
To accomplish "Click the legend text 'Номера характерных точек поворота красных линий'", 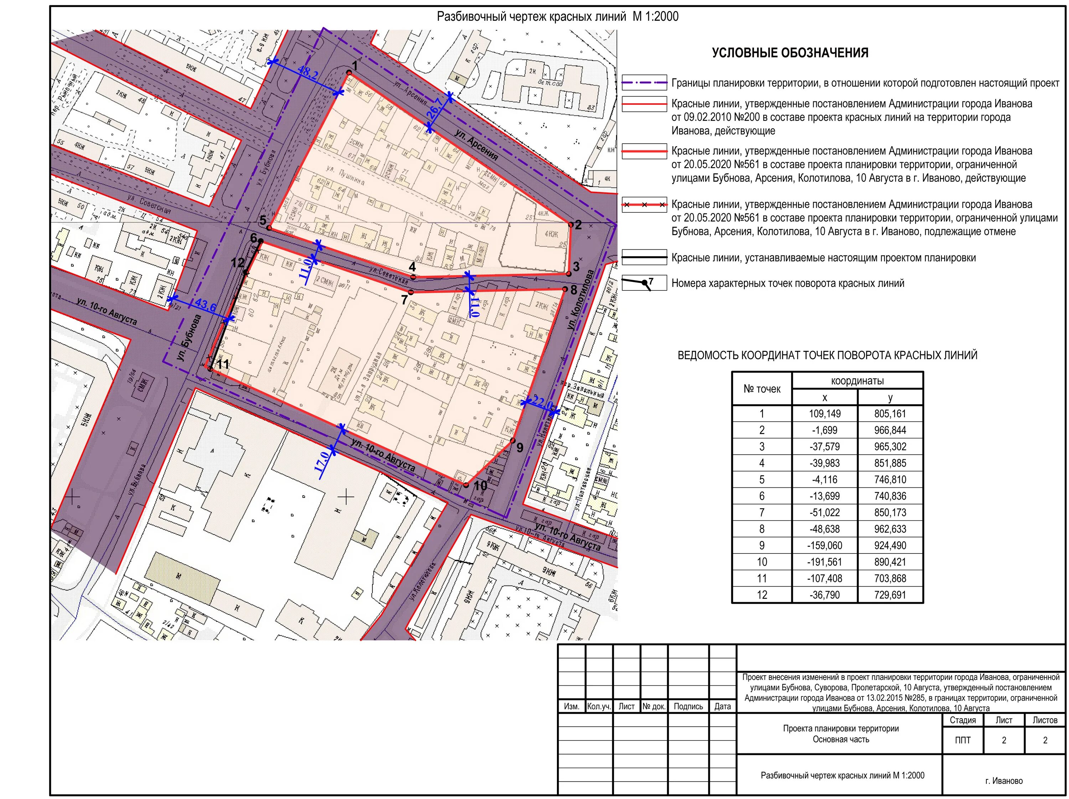I will click(788, 283).
